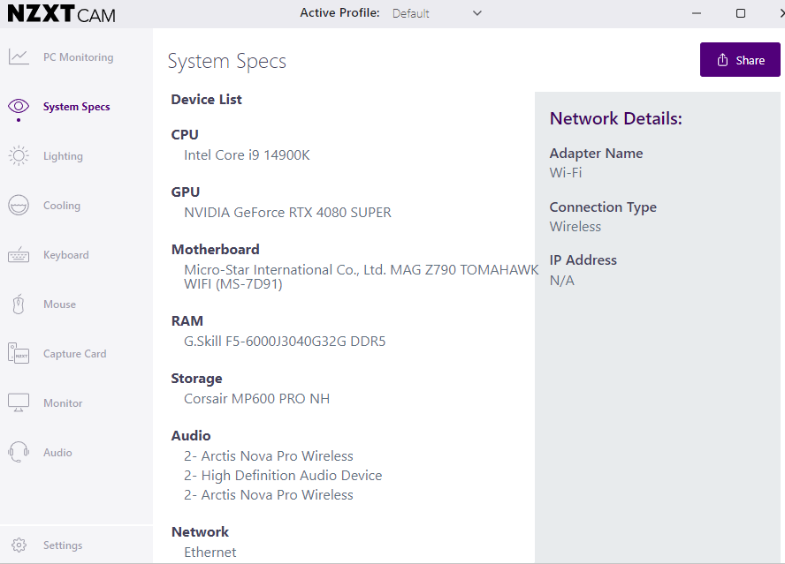The height and width of the screenshot is (564, 785).
Task: Click the NZXT CAM logo
Action: coord(61,13)
